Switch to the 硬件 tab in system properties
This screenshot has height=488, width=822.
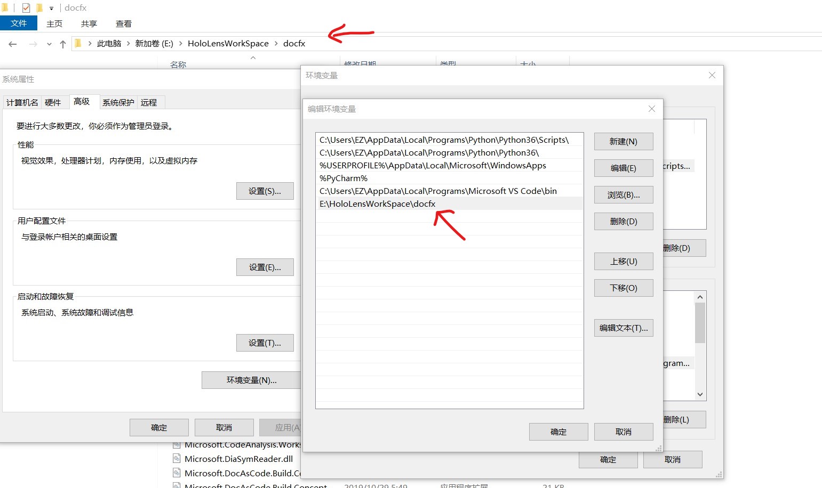click(53, 102)
